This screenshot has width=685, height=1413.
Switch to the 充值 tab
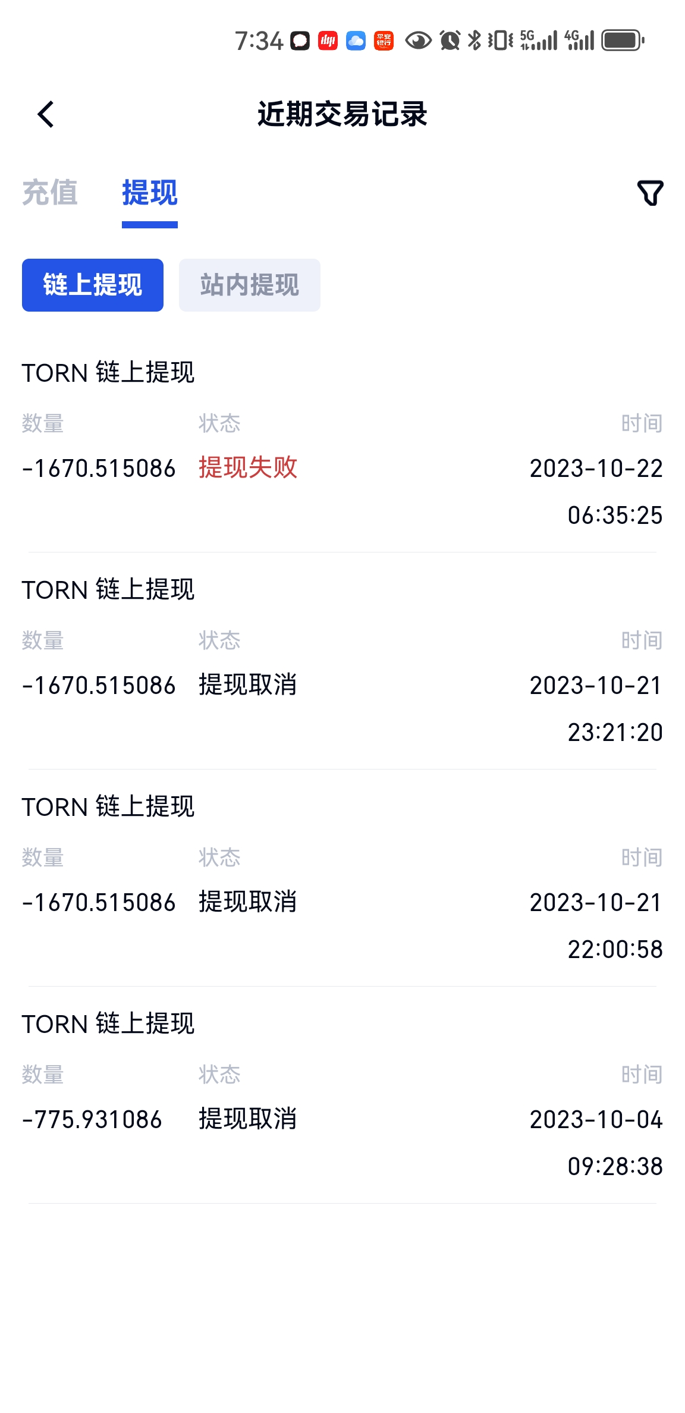50,193
